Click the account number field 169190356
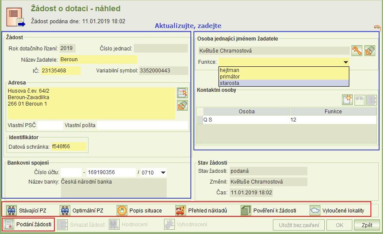The height and width of the screenshot is (234, 383). tap(111, 172)
